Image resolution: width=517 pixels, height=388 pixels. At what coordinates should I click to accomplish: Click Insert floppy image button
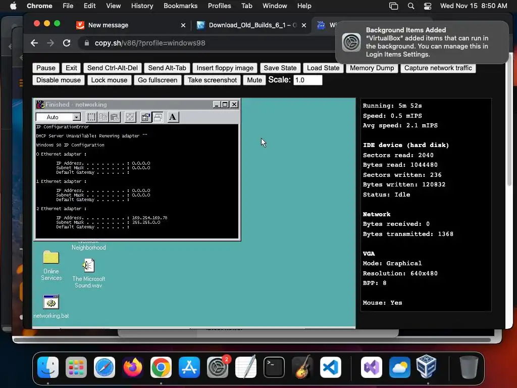tap(225, 68)
